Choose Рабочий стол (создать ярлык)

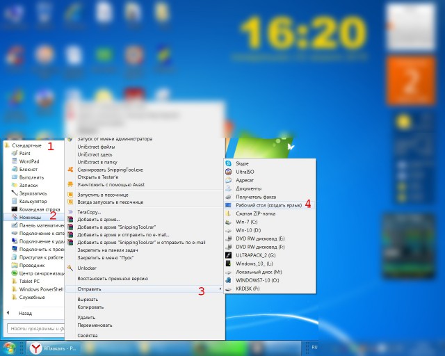(269, 205)
